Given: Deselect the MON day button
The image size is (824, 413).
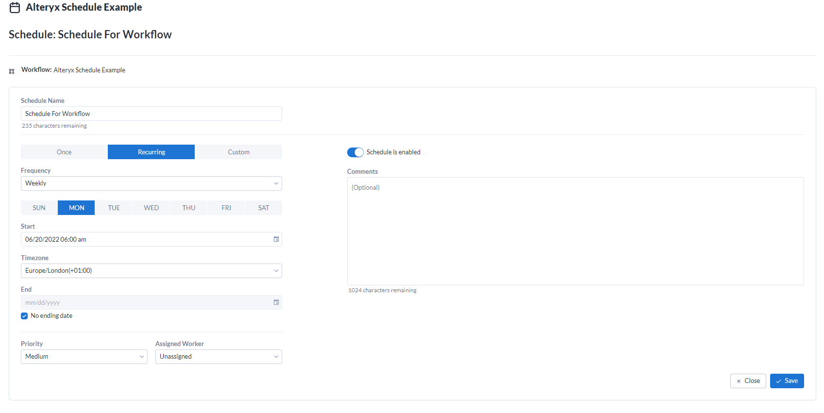Looking at the screenshot, I should tap(76, 208).
